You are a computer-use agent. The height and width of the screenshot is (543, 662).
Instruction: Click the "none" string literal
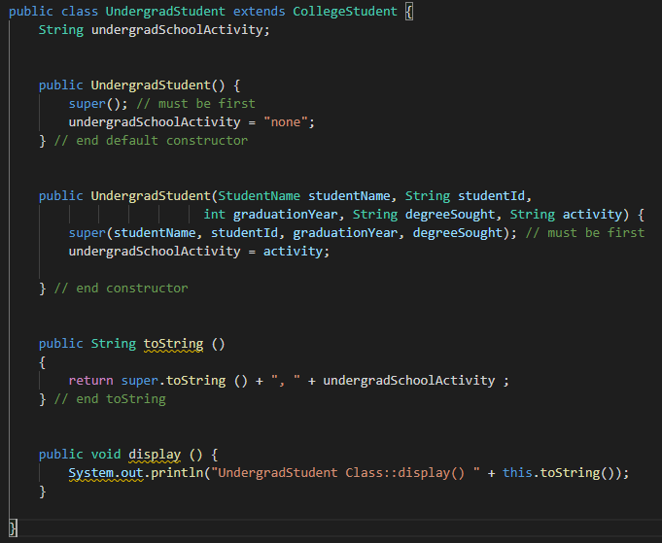tap(286, 122)
